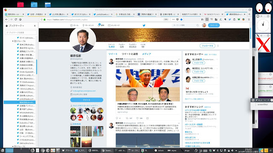
Task: Open the 朝日さん trend link
Action: 189,132
